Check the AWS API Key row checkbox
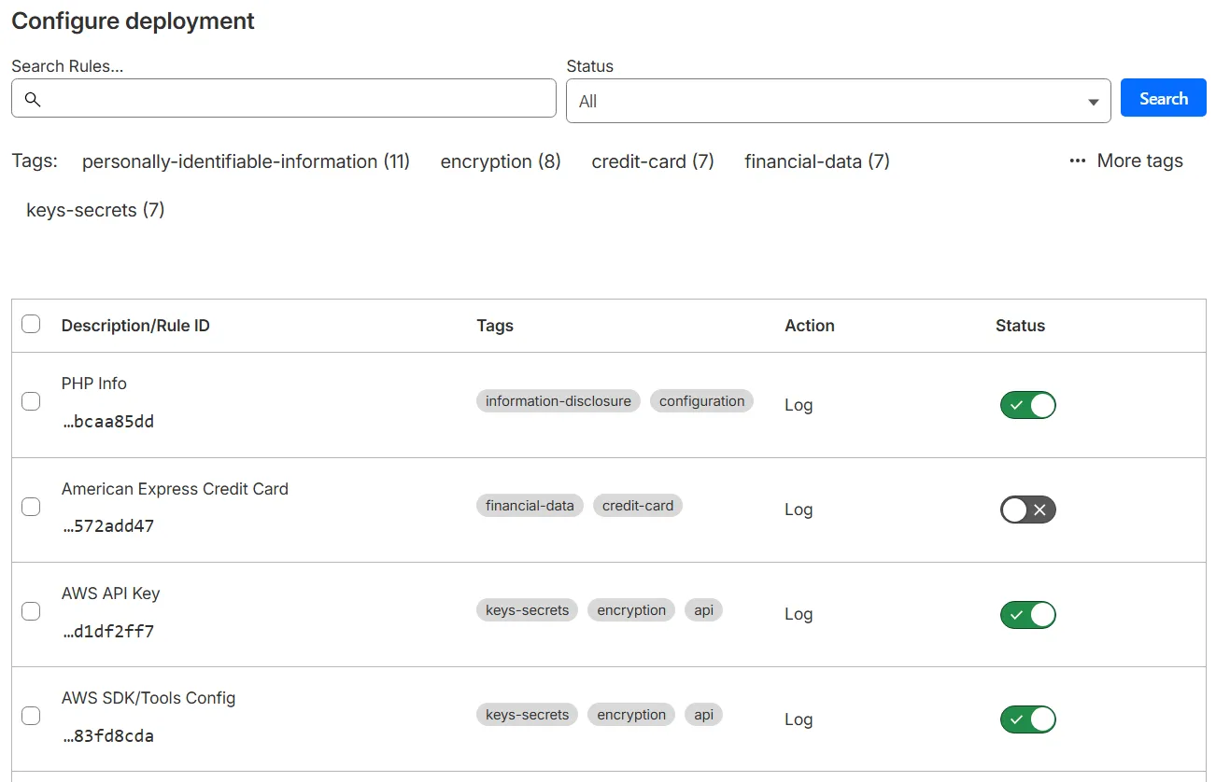1216x782 pixels. [30, 610]
